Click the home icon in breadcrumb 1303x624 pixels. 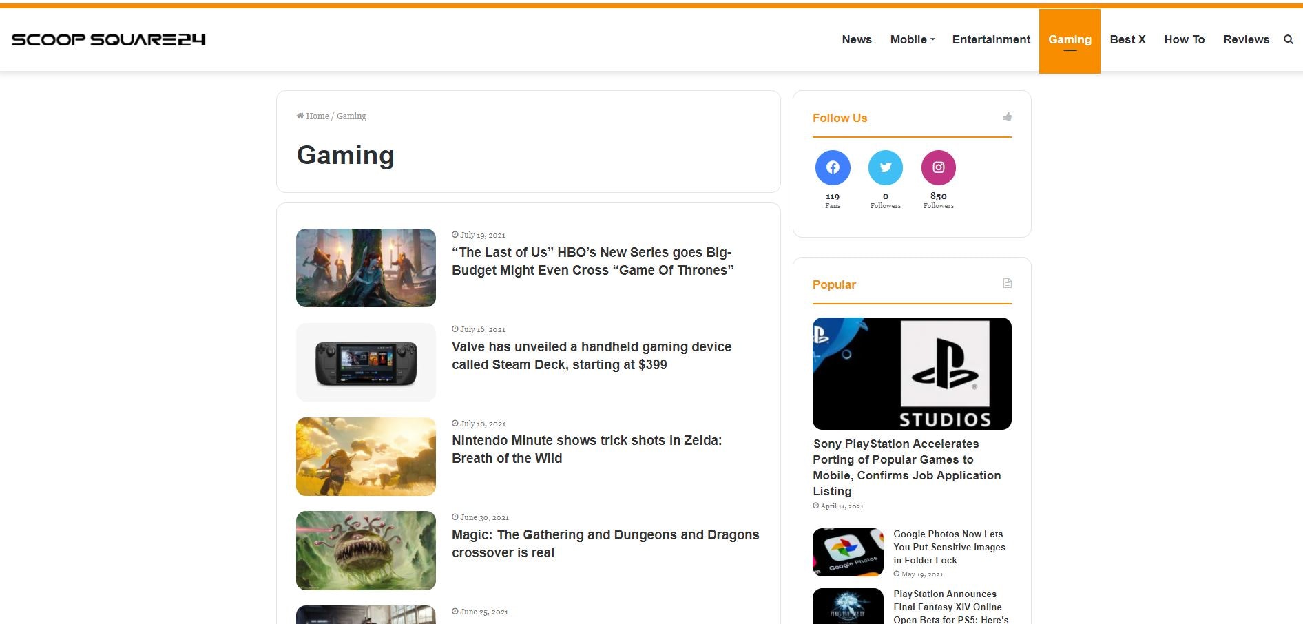point(300,116)
